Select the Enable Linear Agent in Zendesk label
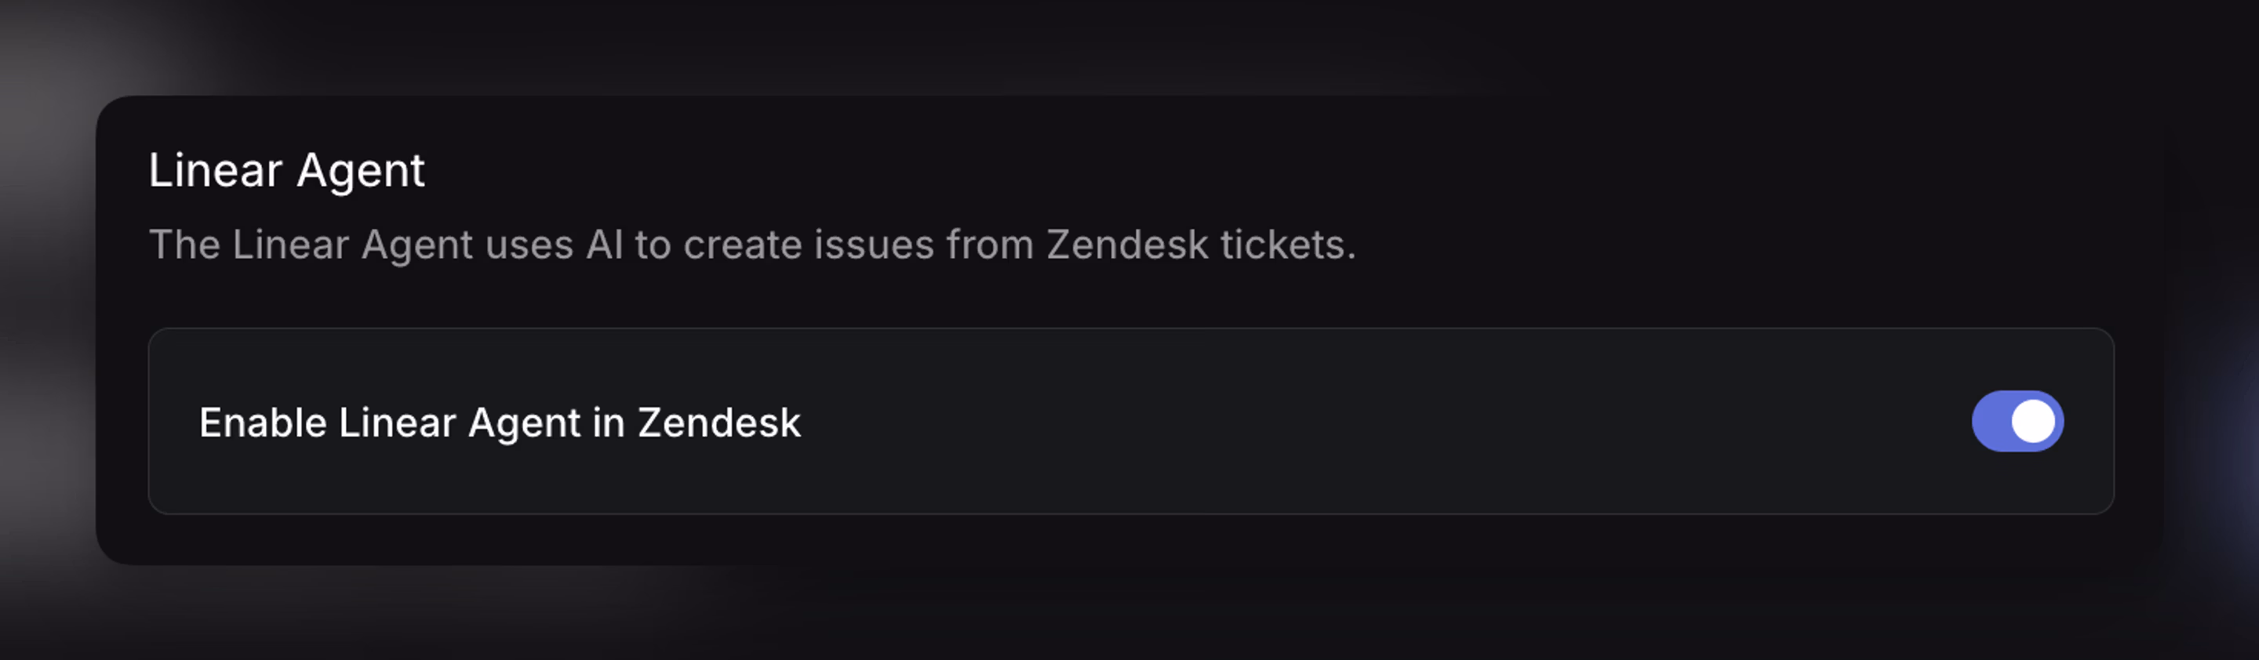The width and height of the screenshot is (2259, 660). pos(500,422)
